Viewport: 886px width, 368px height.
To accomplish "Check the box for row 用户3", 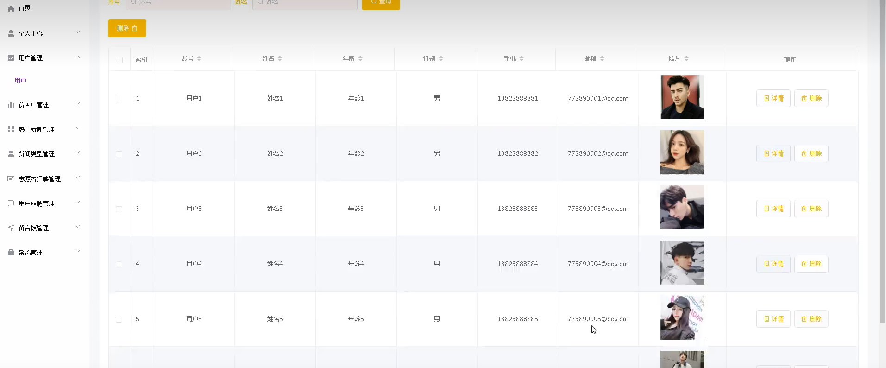I will (x=119, y=209).
